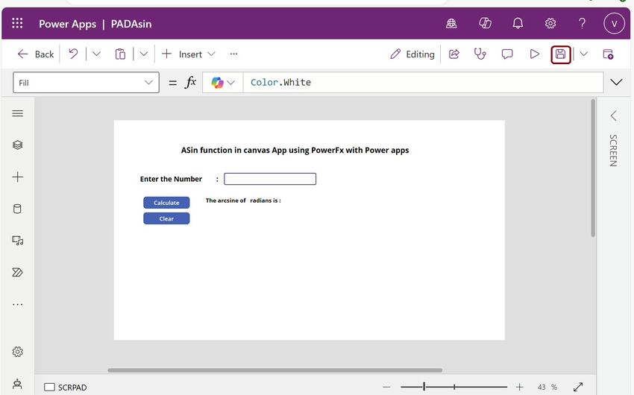634x395 pixels.
Task: Click the fit to window arrow icon
Action: pyautogui.click(x=578, y=387)
